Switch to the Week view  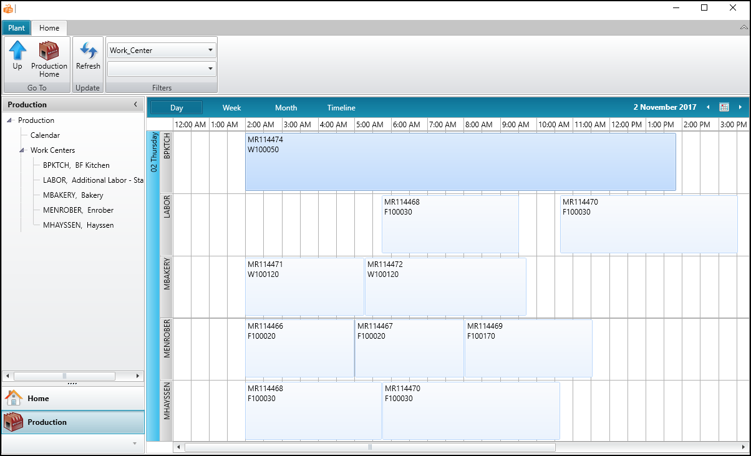click(231, 107)
